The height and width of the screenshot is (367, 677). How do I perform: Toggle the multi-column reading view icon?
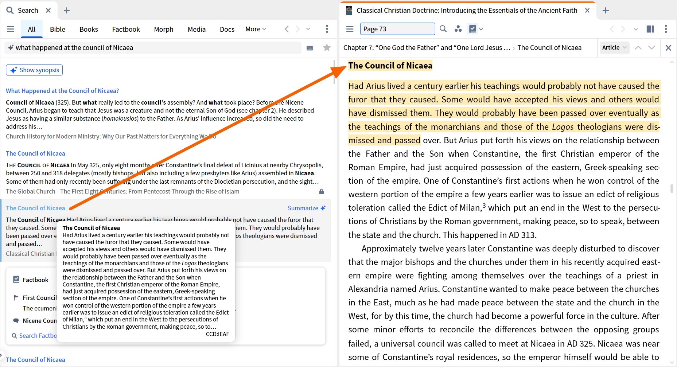coord(650,29)
